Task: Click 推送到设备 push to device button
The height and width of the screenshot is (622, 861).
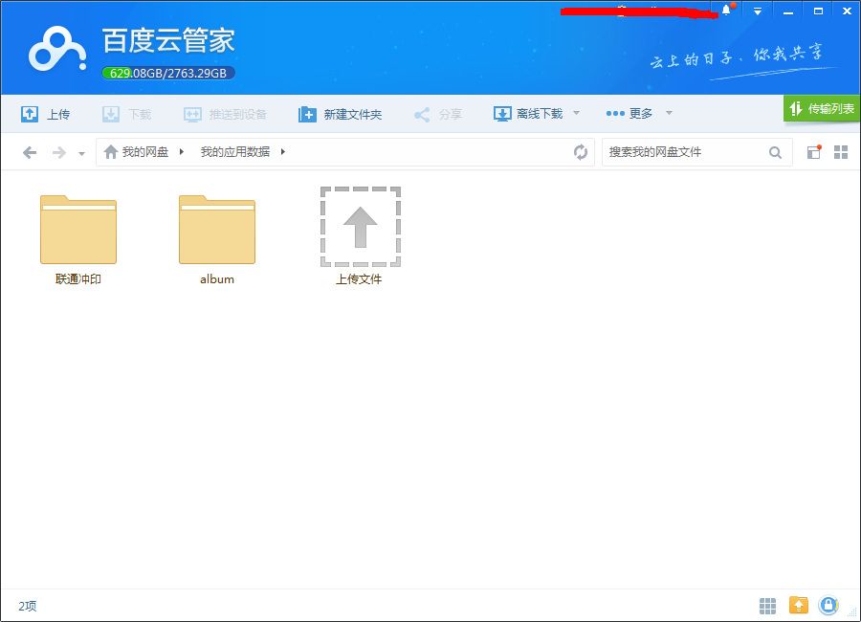Action: tap(225, 114)
